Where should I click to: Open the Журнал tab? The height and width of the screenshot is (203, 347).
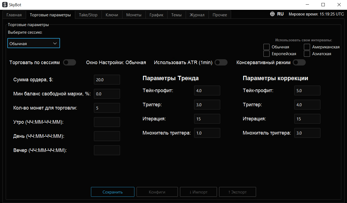tap(197, 15)
